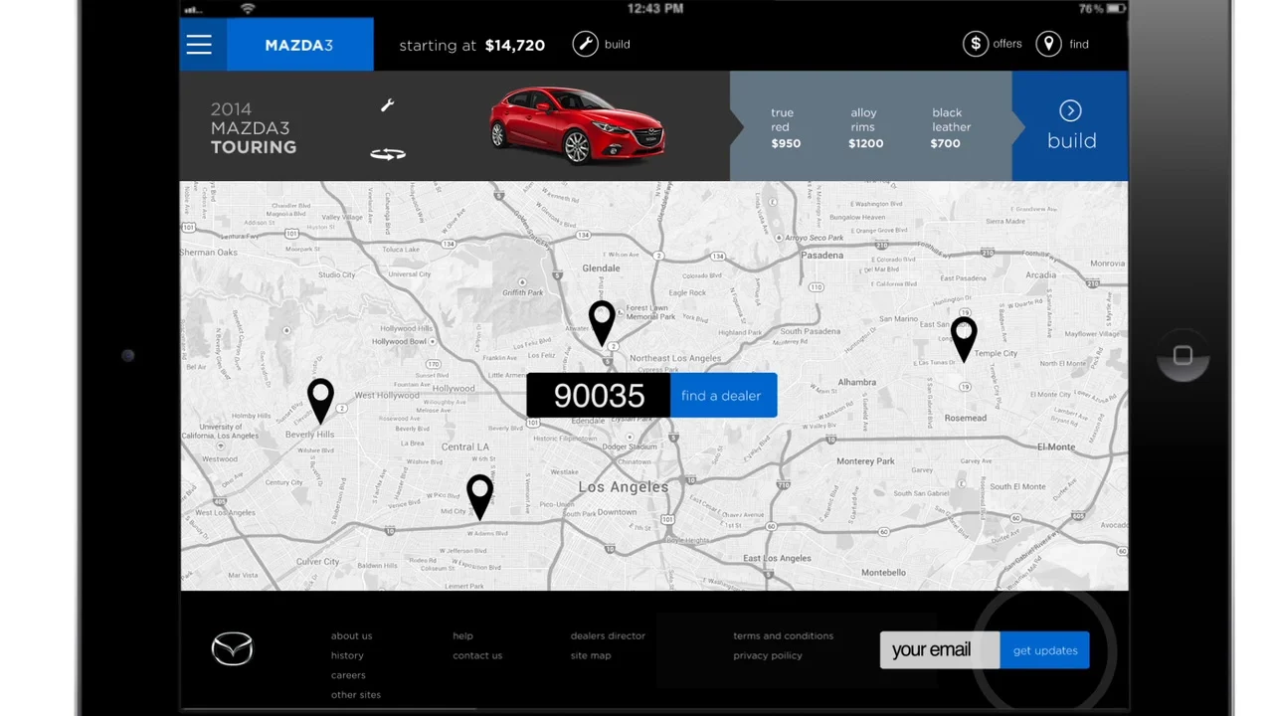
Task: Tap the iPad home button
Action: coord(1182,356)
